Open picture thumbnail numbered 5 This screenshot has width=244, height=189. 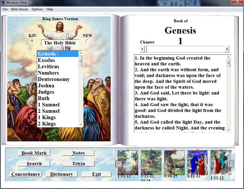tap(221, 163)
